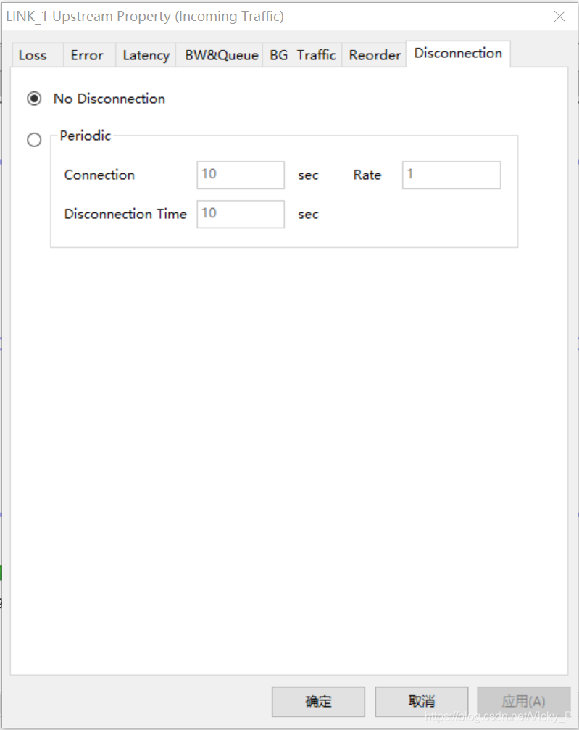Click the 应用(A) apply button
This screenshot has width=579, height=730.
[x=524, y=701]
